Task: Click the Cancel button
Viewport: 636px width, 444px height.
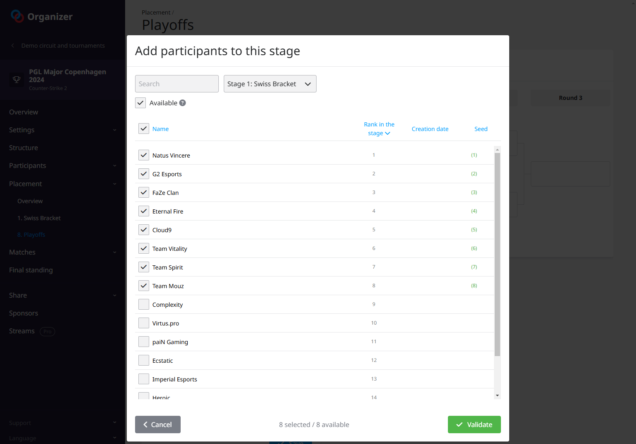Action: [157, 425]
